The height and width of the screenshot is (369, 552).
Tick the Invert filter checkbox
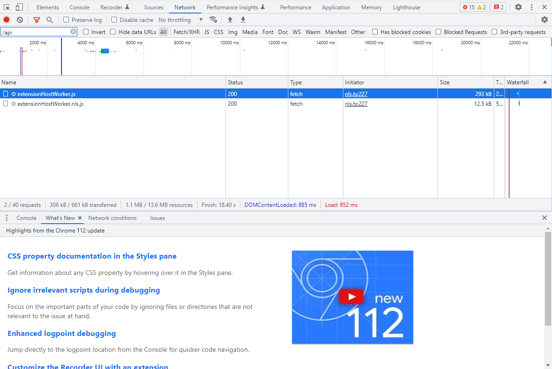(86, 32)
